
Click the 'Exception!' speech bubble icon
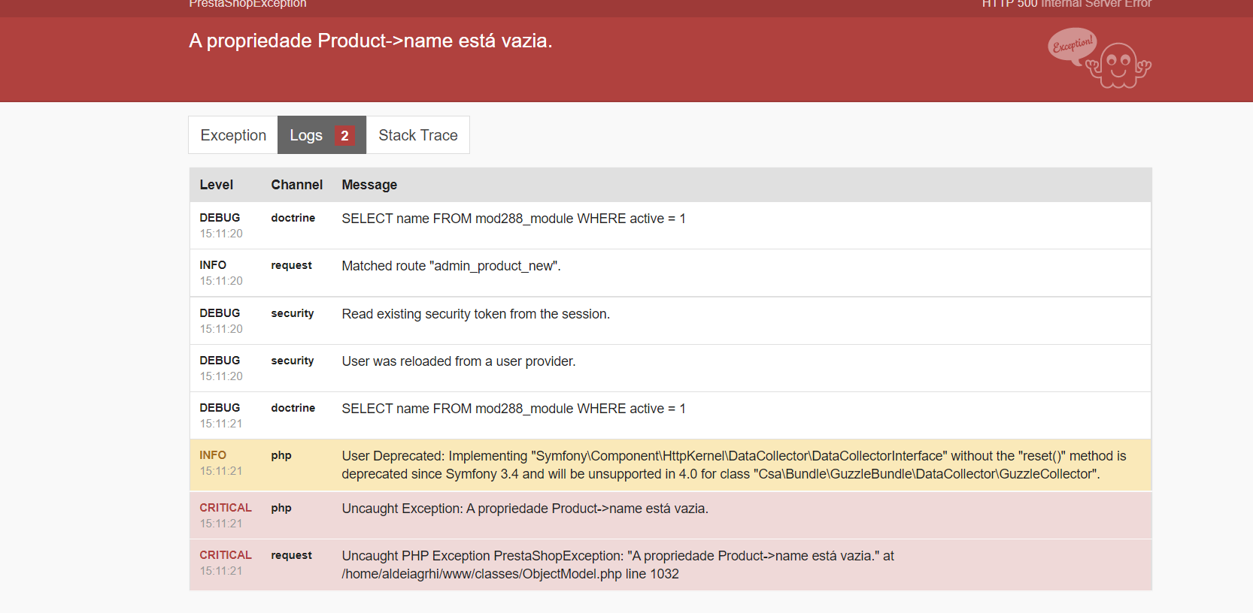(x=1072, y=45)
